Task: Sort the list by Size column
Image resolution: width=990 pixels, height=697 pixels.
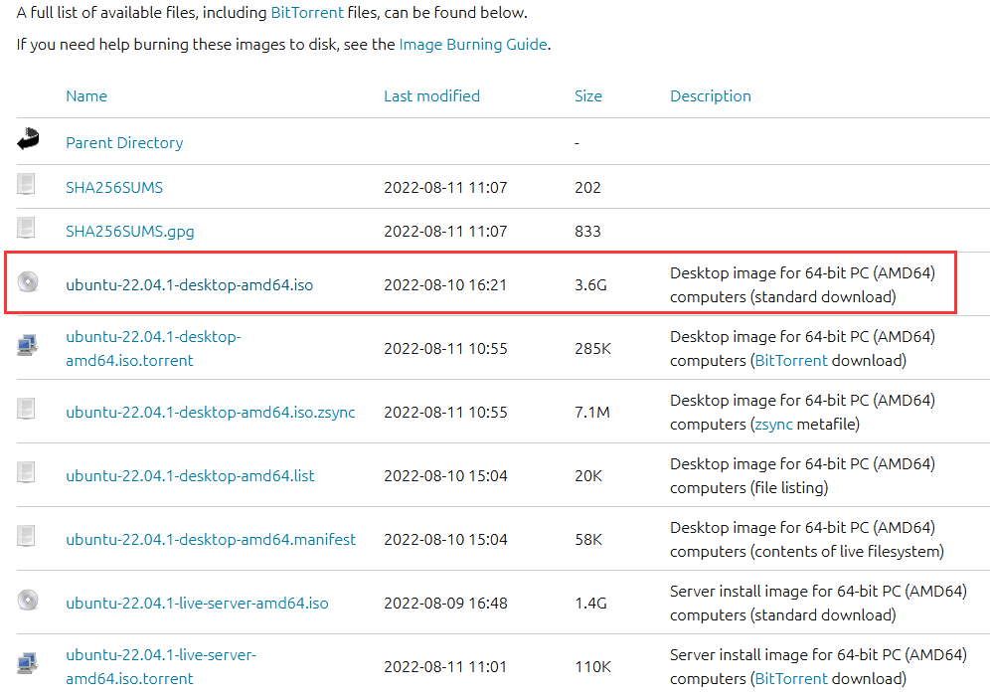Action: pos(588,96)
